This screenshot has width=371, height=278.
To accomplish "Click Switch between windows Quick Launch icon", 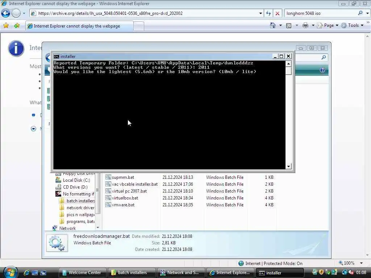I will (43, 273).
